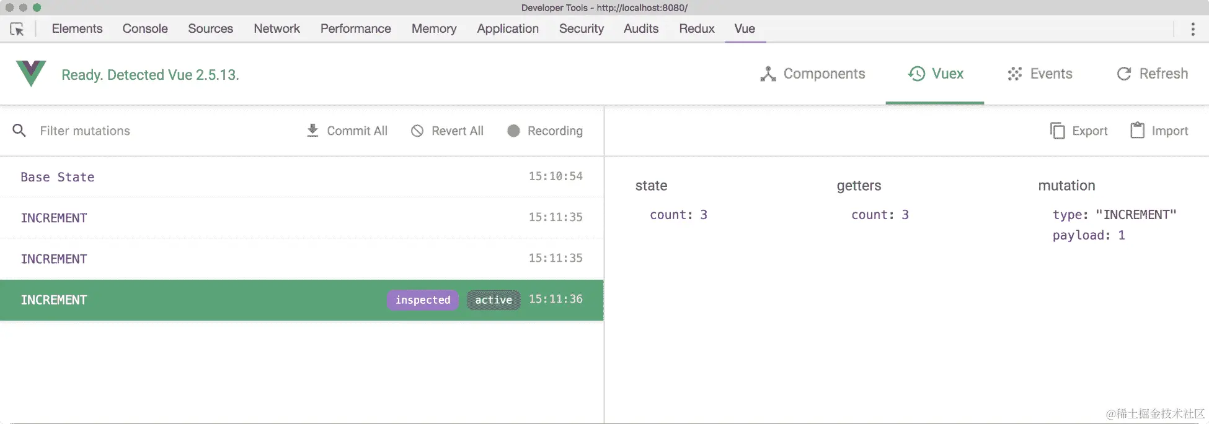
Task: Click the mutation section heading
Action: pyautogui.click(x=1066, y=186)
